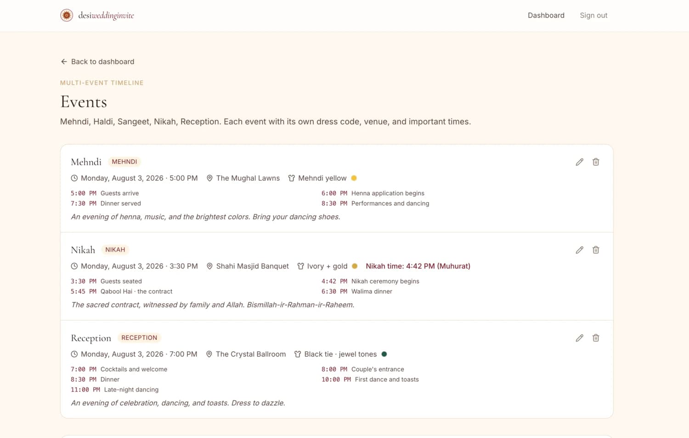689x438 pixels.
Task: Click the NIKAH tag badge
Action: 115,250
